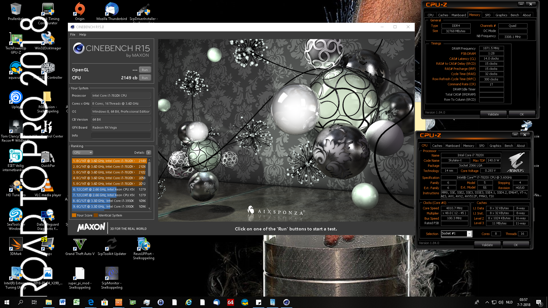Image resolution: width=548 pixels, height=308 pixels.
Task: Open the volume control in system tray
Action: click(501, 302)
